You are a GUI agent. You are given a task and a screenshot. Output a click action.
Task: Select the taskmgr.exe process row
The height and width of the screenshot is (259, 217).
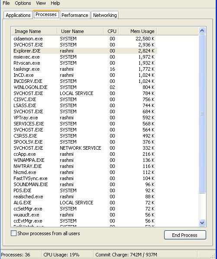85,69
